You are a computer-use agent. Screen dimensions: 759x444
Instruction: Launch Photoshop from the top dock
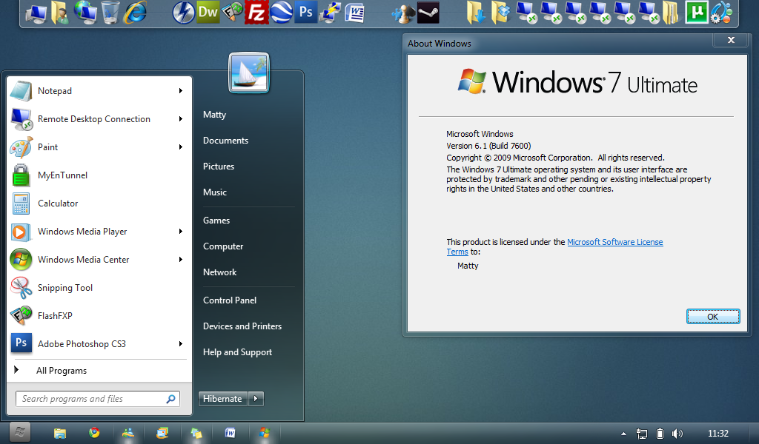click(x=306, y=12)
